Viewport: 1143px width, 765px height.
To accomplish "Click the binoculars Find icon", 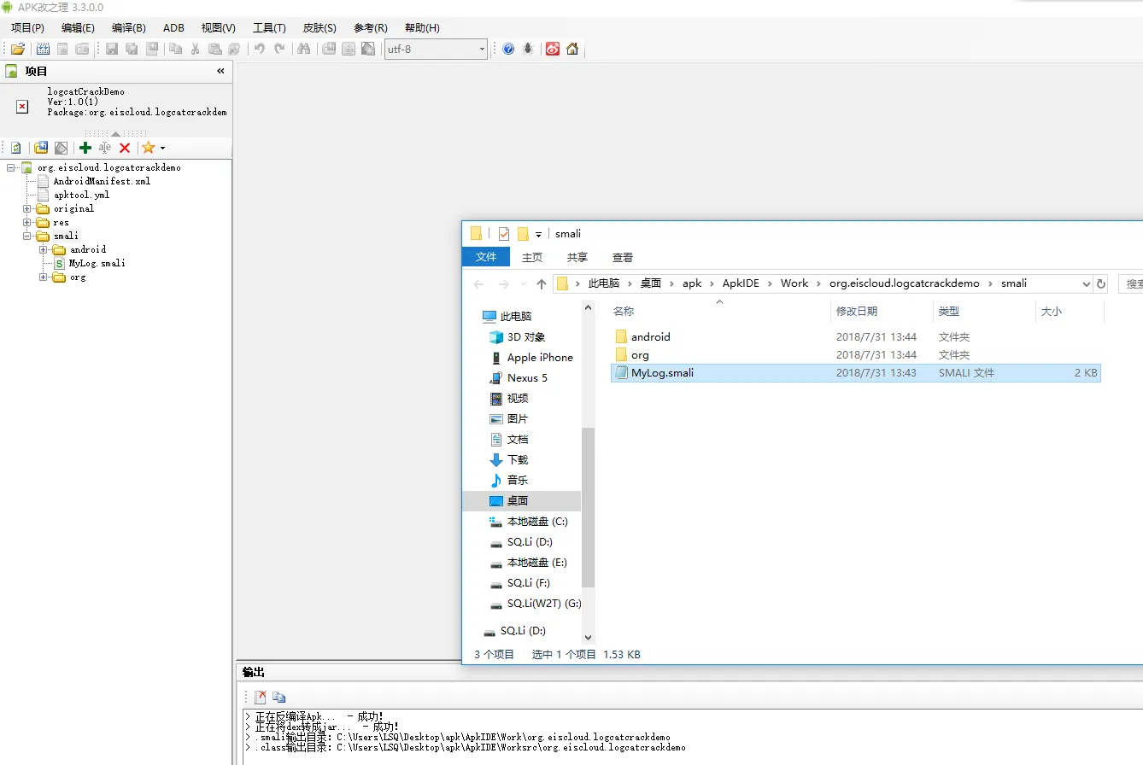I will (303, 49).
